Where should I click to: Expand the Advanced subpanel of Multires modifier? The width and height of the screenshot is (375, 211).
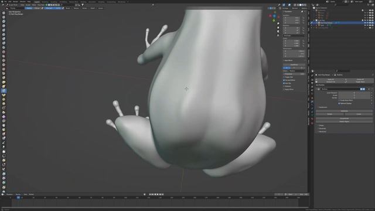point(322,131)
